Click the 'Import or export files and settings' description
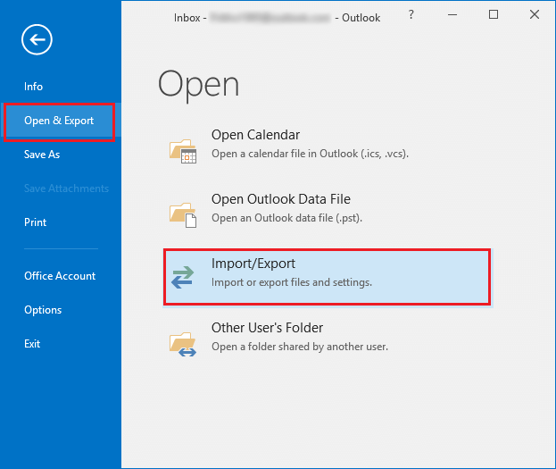Viewport: 556px width, 469px height. [x=291, y=282]
